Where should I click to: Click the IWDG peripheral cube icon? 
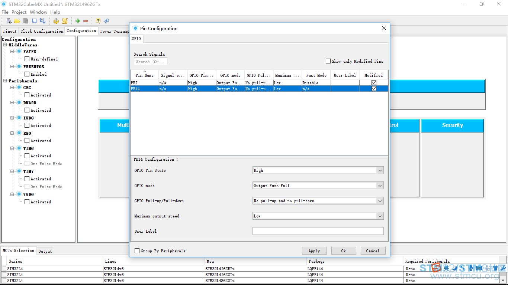pyautogui.click(x=19, y=118)
